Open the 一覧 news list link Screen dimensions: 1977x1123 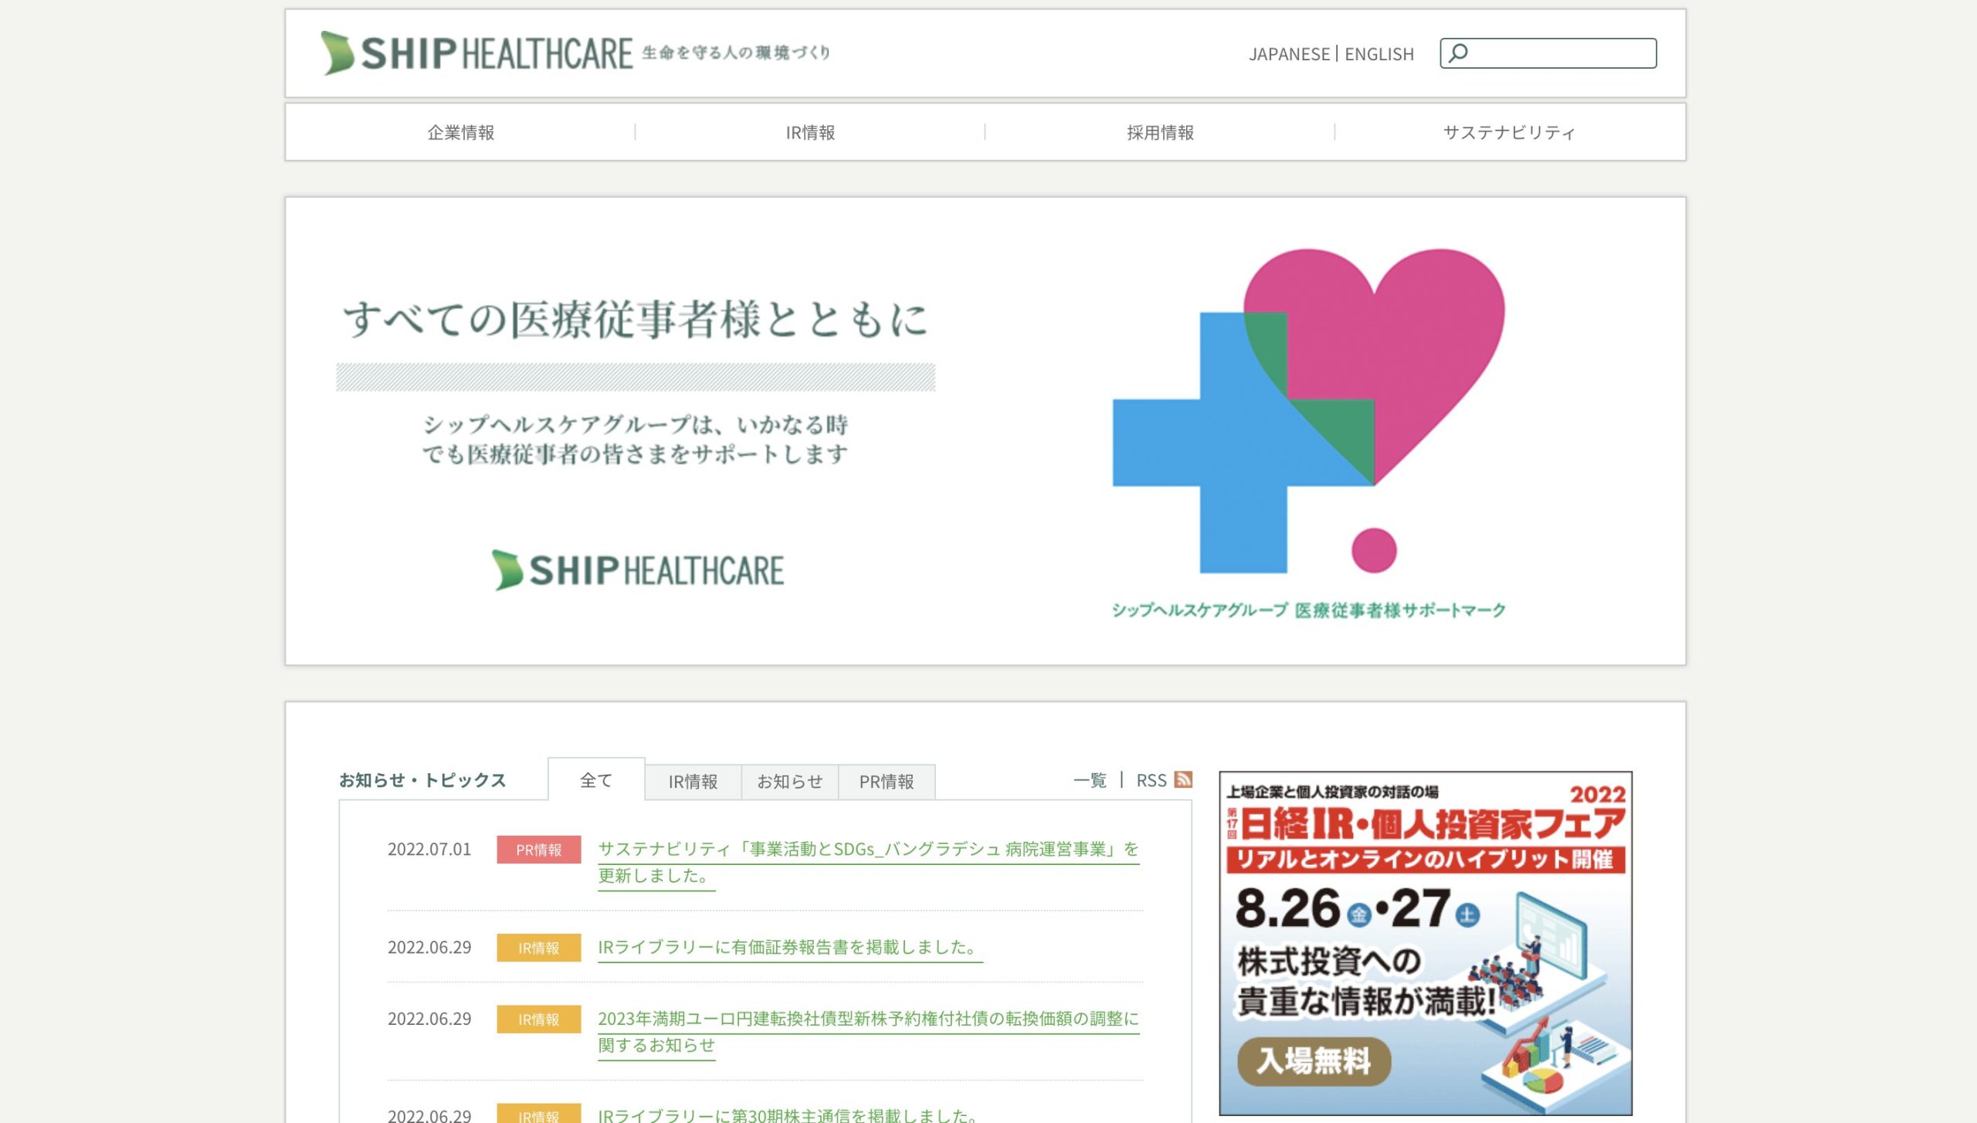tap(1090, 780)
